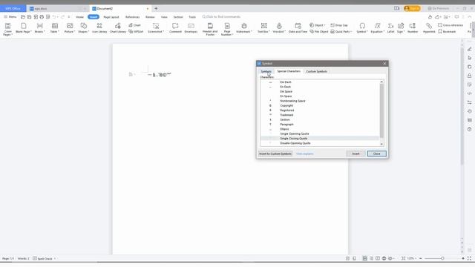Click Insert to Custom Symbols button

pos(275,154)
